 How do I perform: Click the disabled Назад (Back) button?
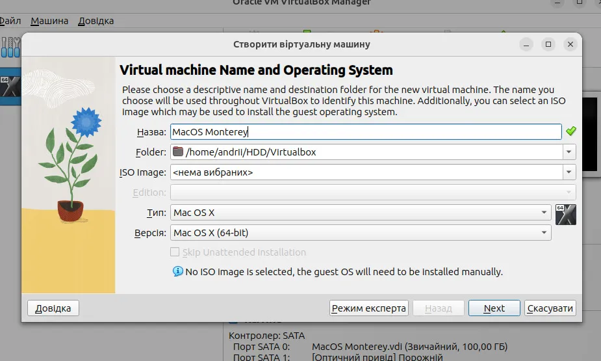tap(439, 308)
